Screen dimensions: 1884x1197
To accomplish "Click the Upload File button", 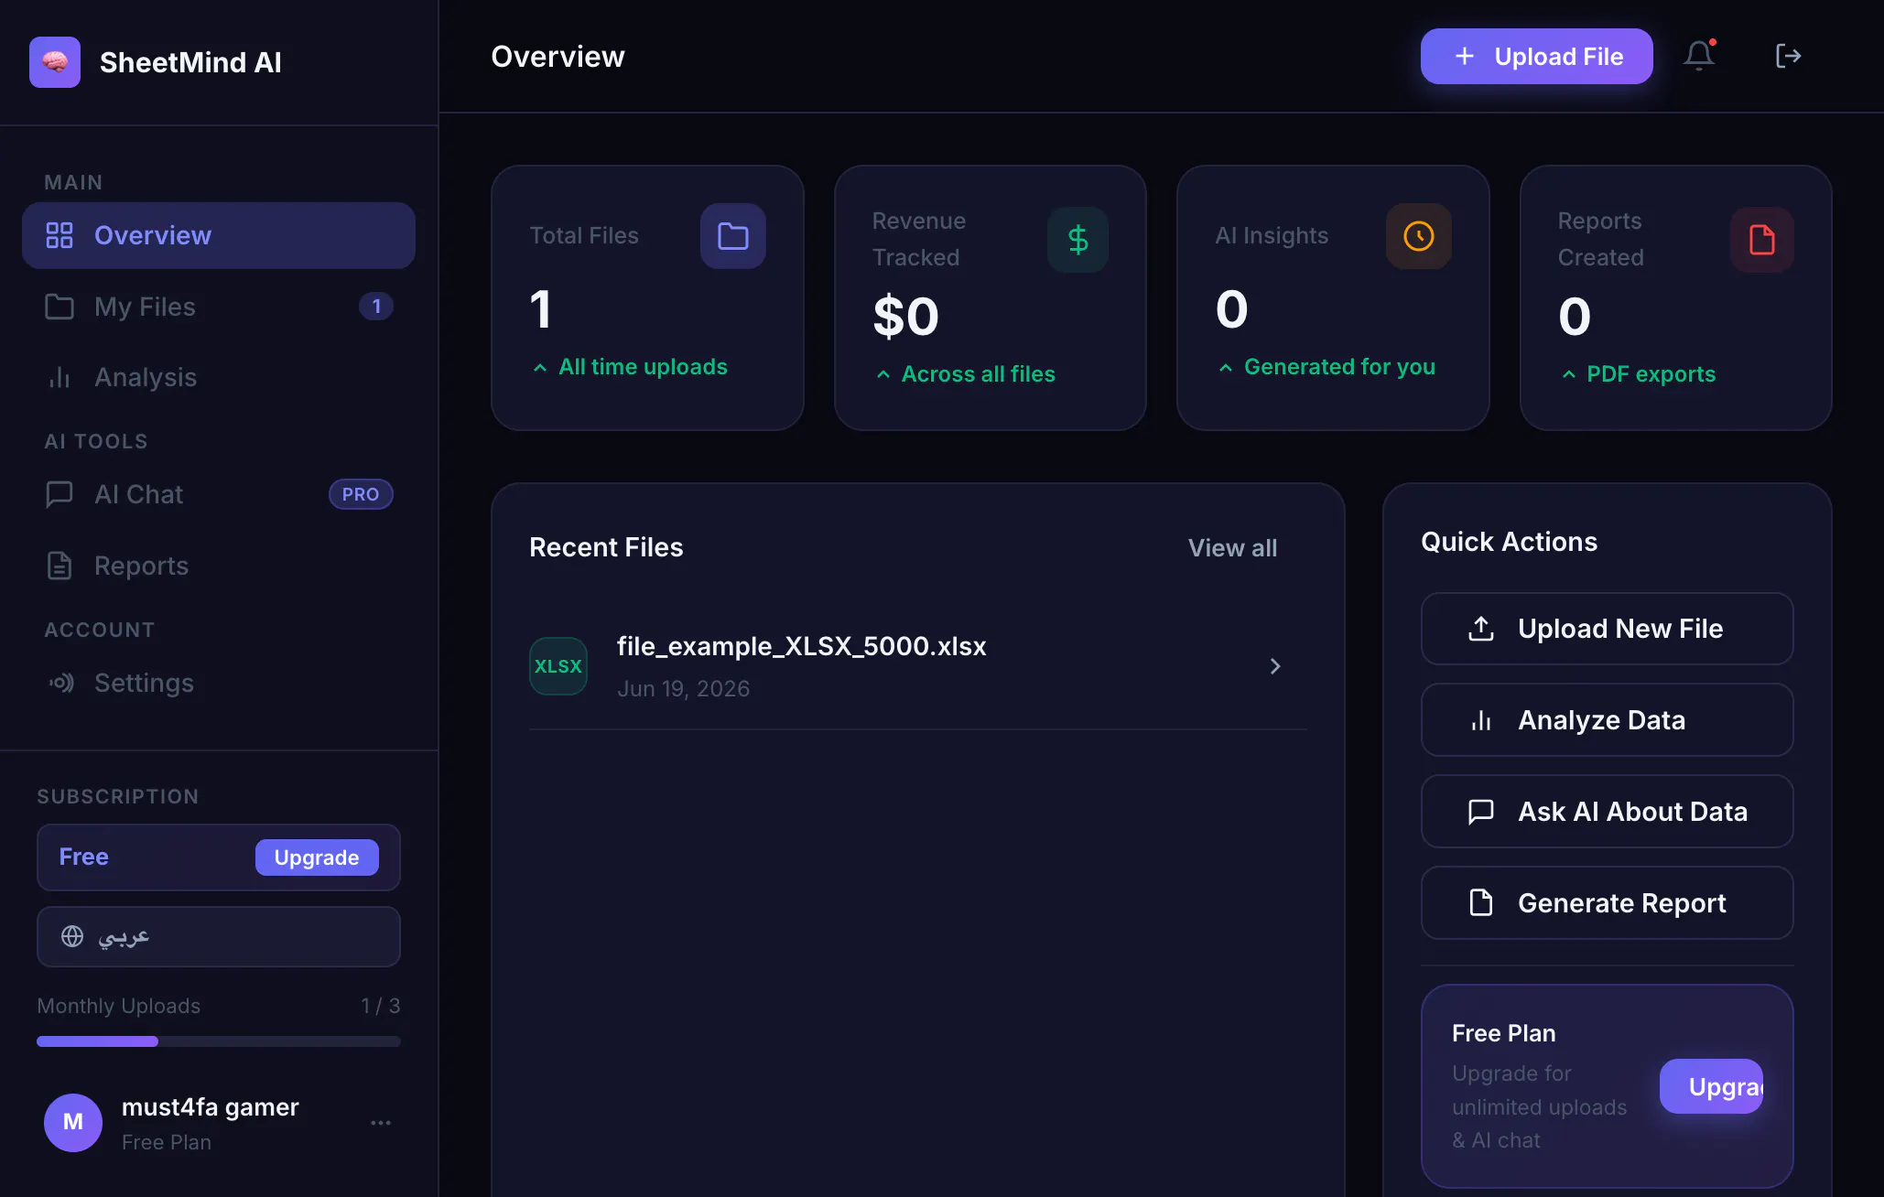I will (x=1537, y=57).
